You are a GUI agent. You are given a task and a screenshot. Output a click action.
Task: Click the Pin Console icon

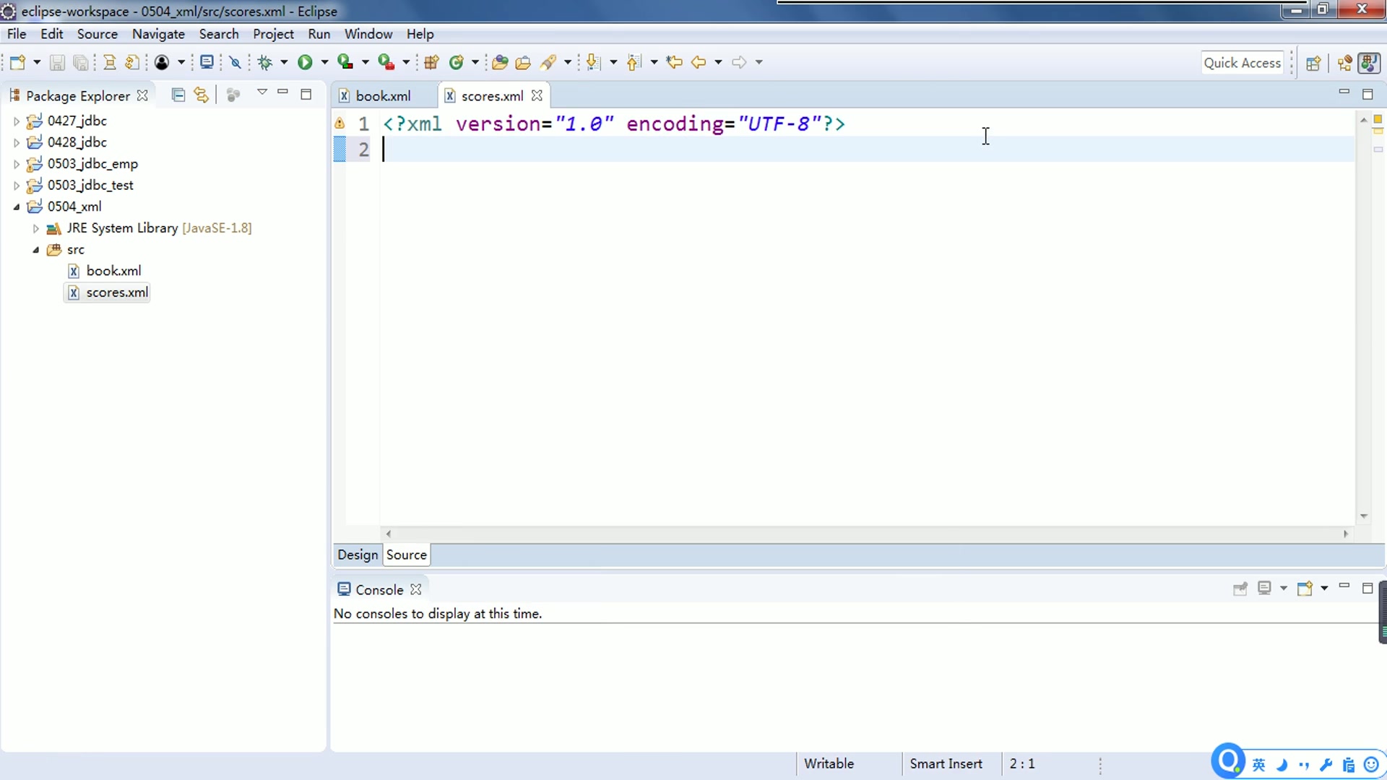(x=1240, y=589)
